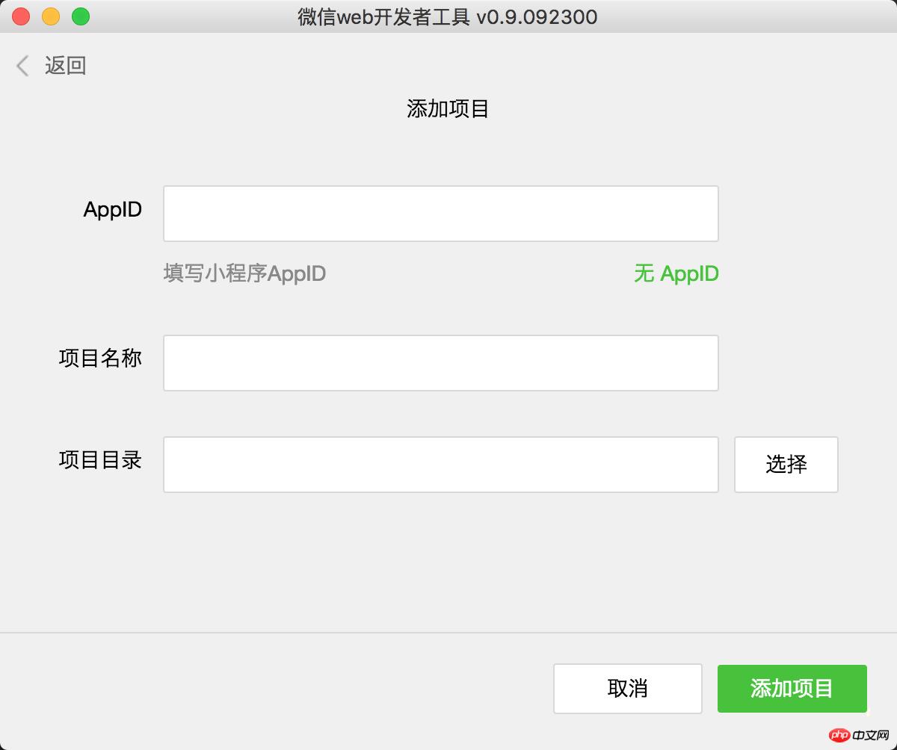Image resolution: width=897 pixels, height=750 pixels.
Task: Close the window with red button
Action: tap(21, 16)
